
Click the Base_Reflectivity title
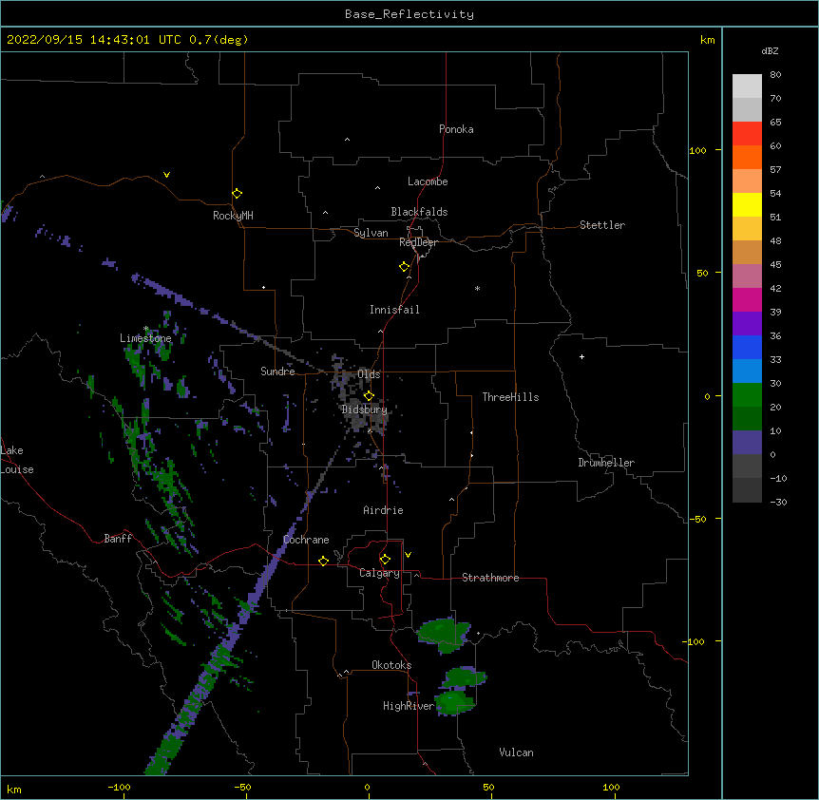click(x=409, y=14)
